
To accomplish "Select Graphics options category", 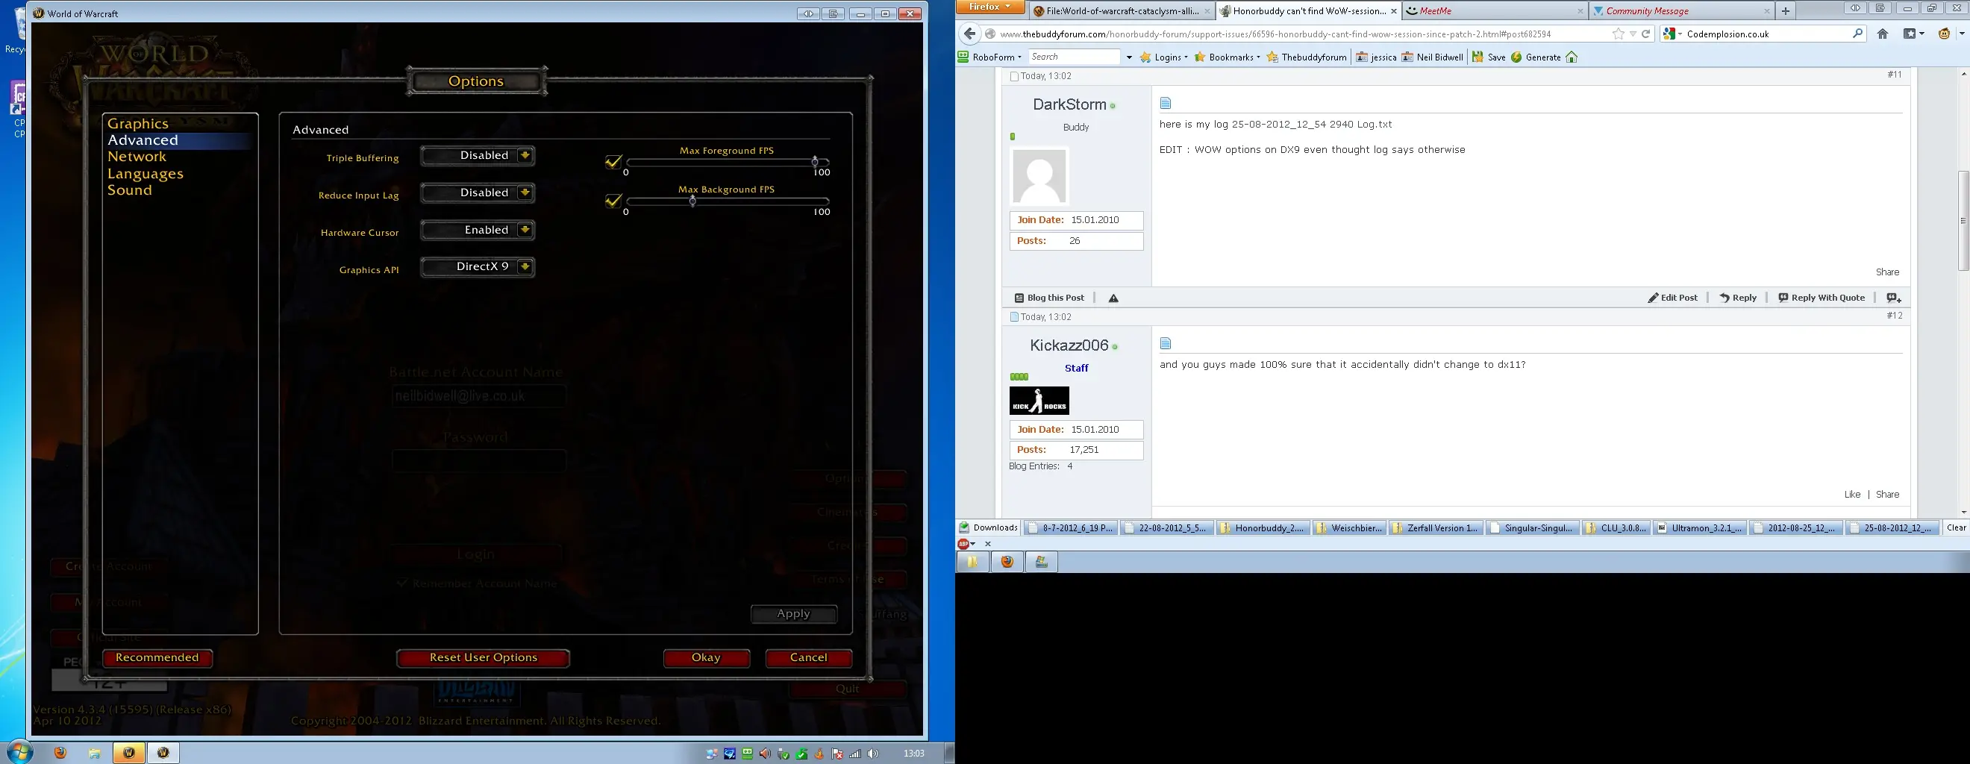I will click(137, 123).
